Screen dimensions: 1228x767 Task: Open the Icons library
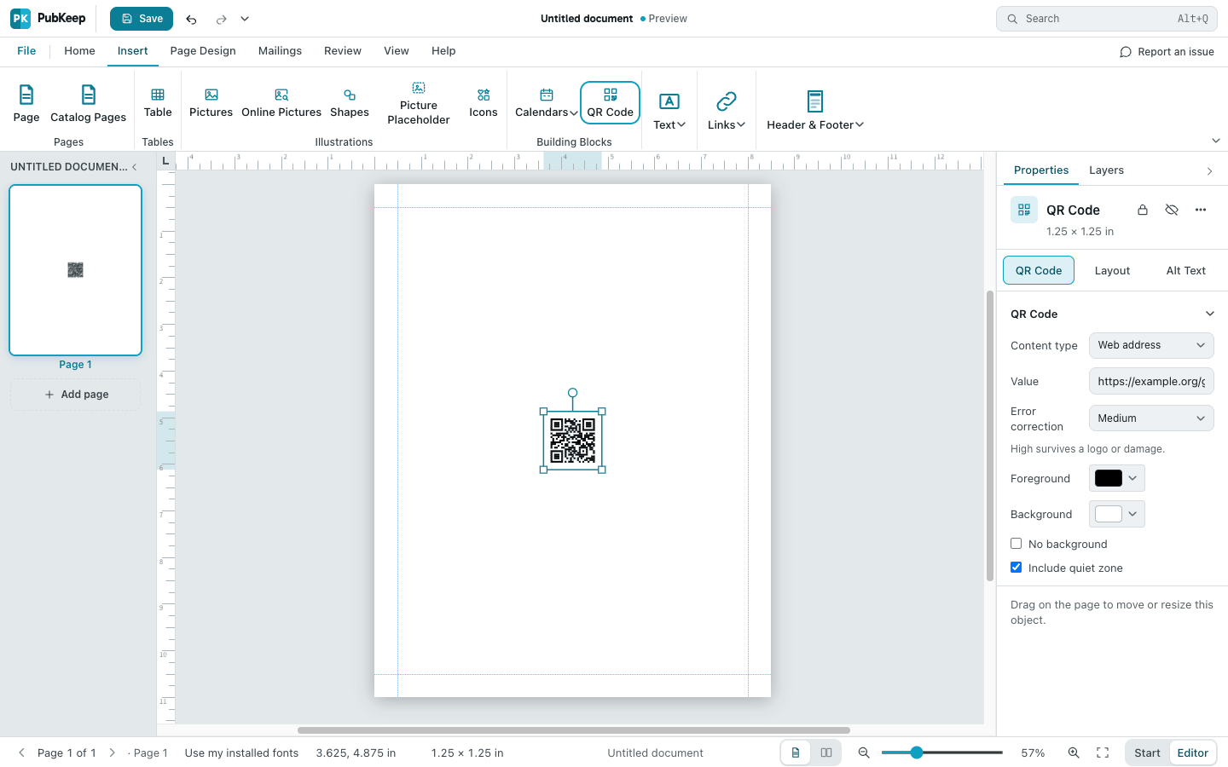coord(484,103)
